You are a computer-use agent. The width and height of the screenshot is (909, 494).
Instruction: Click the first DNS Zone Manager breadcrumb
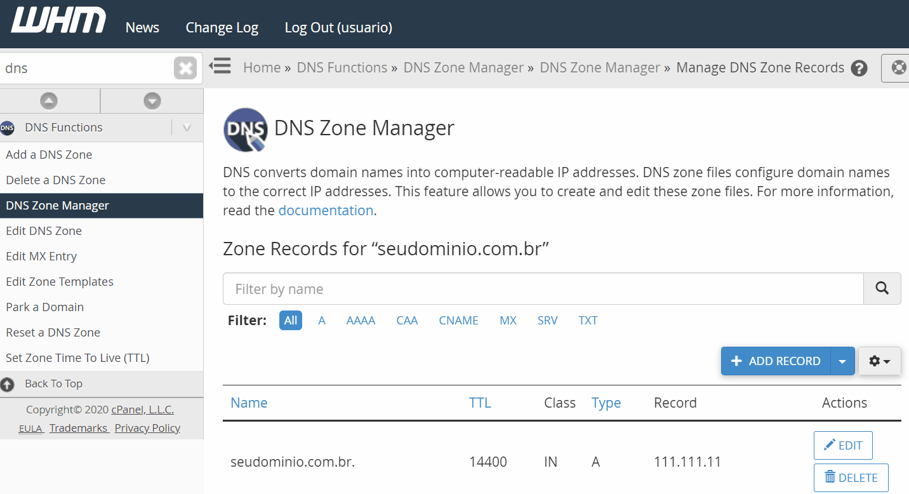coord(463,68)
